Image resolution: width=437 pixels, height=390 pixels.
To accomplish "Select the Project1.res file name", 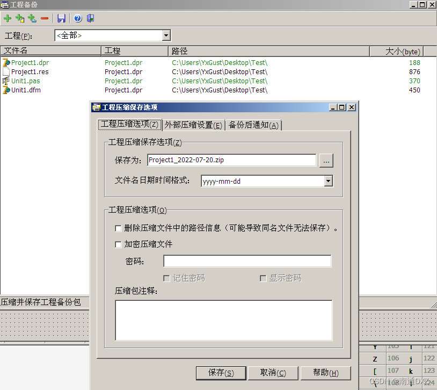I will point(30,72).
